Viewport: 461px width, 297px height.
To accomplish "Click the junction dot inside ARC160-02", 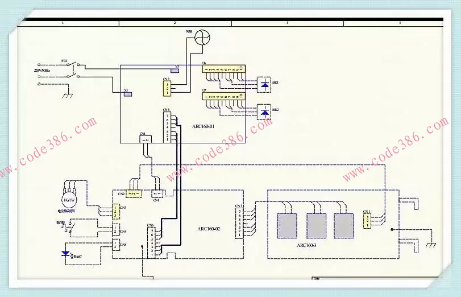I will [x=142, y=247].
